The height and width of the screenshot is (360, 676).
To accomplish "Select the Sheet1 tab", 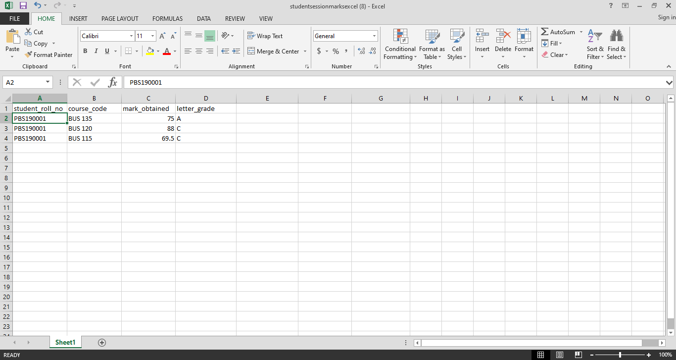I will tap(65, 342).
